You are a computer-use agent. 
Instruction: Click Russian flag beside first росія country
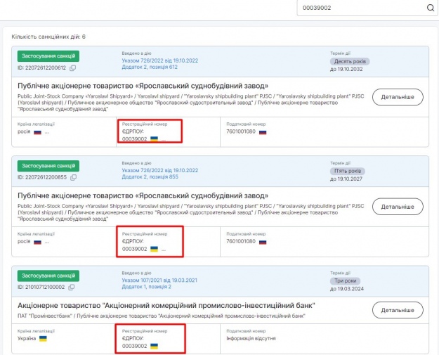pos(38,131)
